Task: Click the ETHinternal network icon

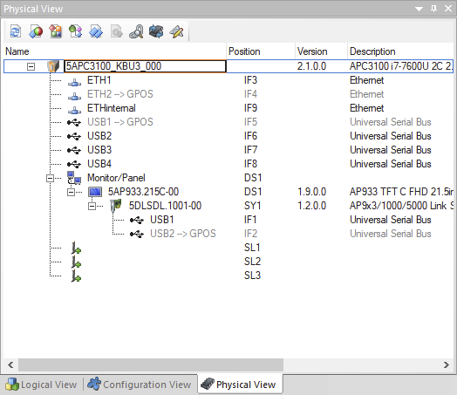Action: 75,110
